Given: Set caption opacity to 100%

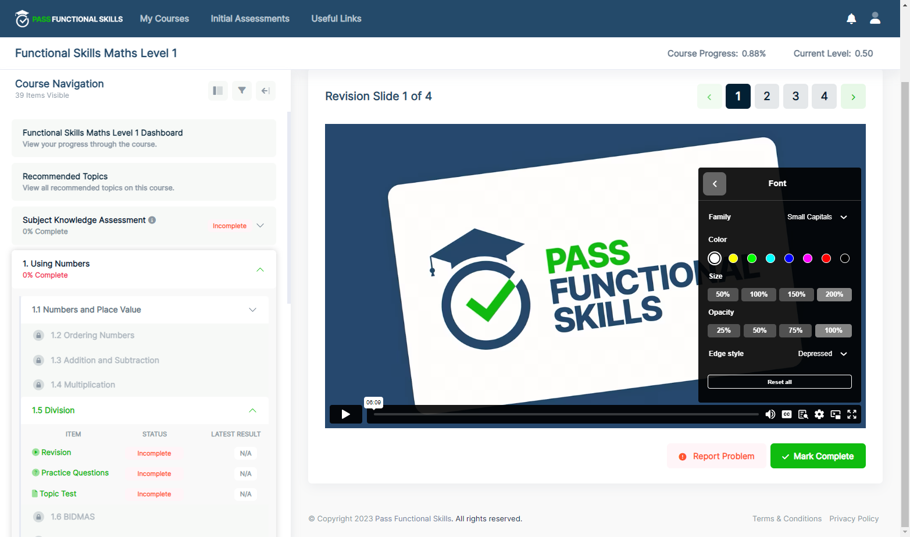Looking at the screenshot, I should tap(833, 330).
